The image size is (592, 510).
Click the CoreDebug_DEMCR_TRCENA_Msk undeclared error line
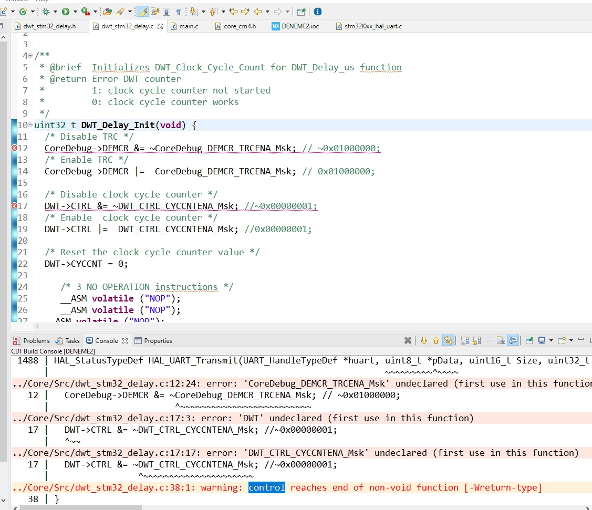point(302,383)
